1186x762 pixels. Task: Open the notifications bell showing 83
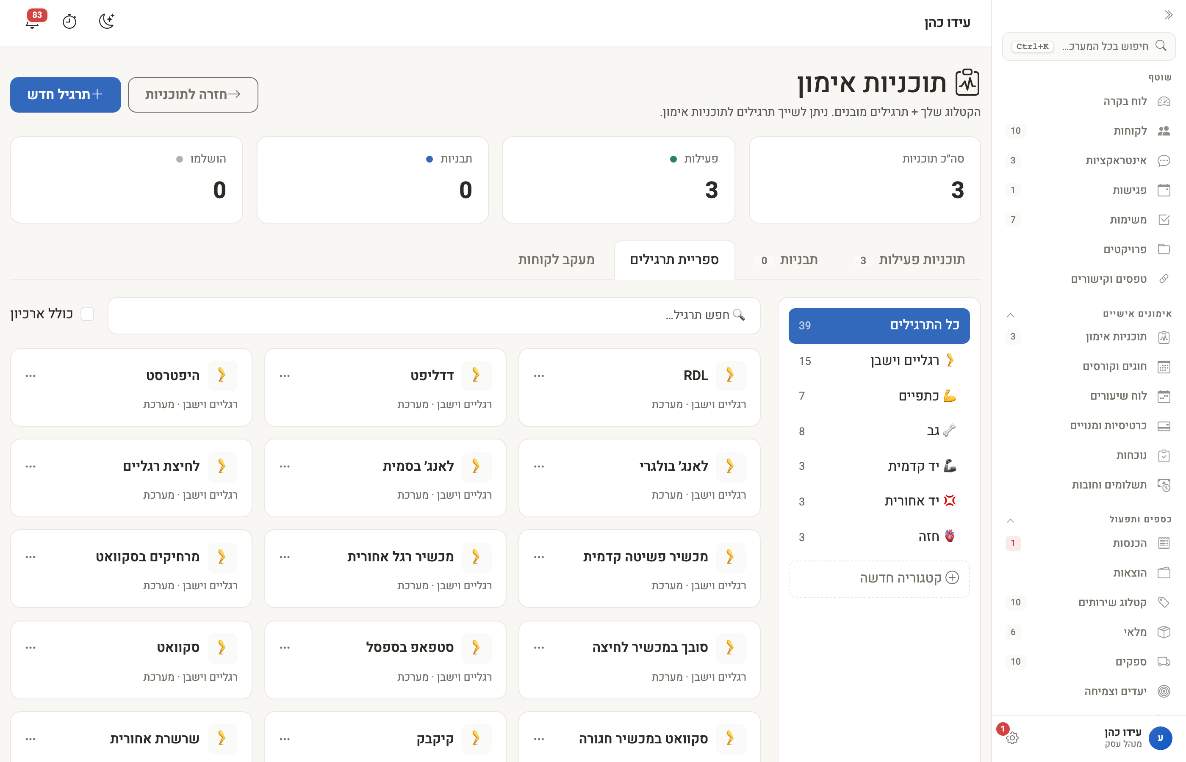point(33,21)
